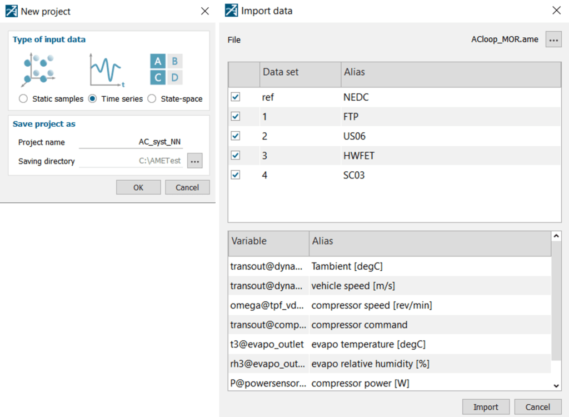Click the Time series waveform icon
This screenshot has width=569, height=417.
pos(106,70)
